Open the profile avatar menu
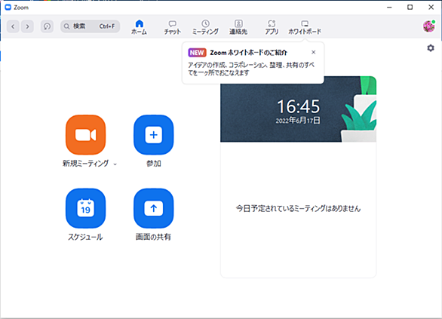The width and height of the screenshot is (442, 319). pyautogui.click(x=429, y=26)
